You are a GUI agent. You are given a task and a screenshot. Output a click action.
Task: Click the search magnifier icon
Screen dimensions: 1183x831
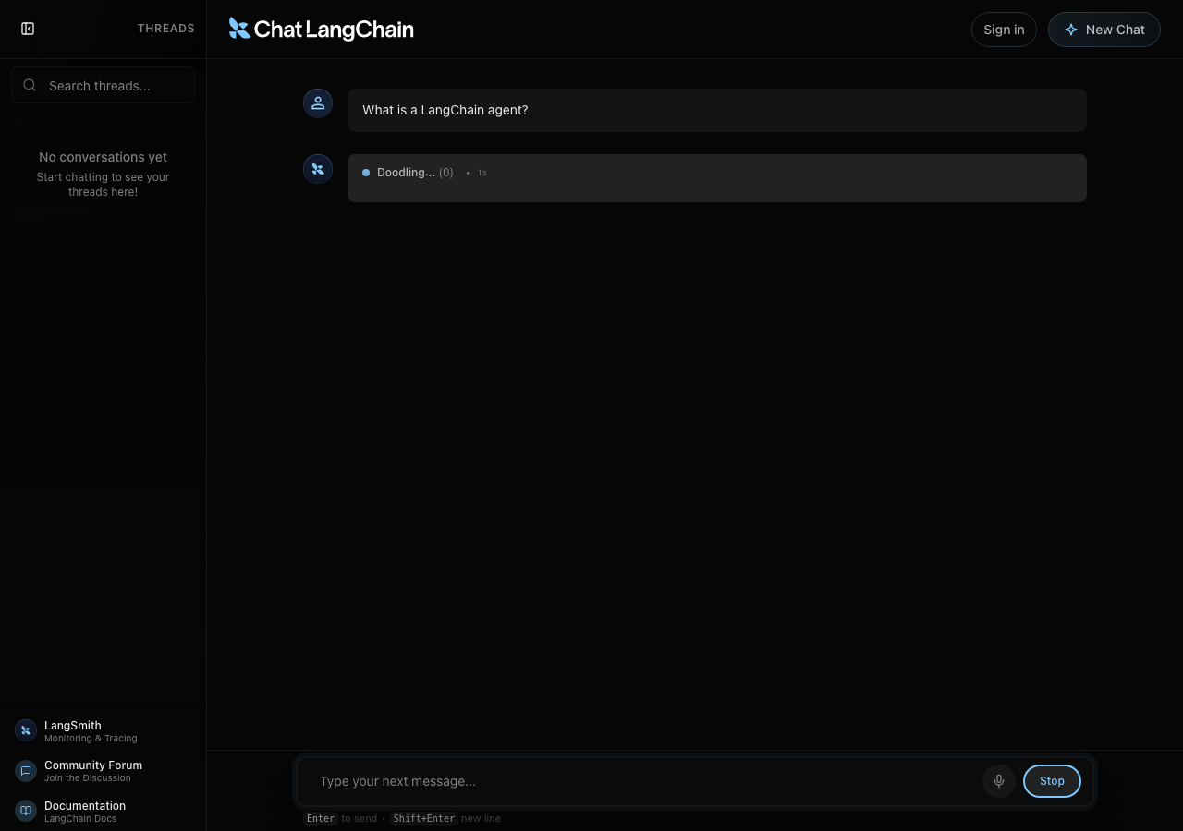[x=30, y=85]
